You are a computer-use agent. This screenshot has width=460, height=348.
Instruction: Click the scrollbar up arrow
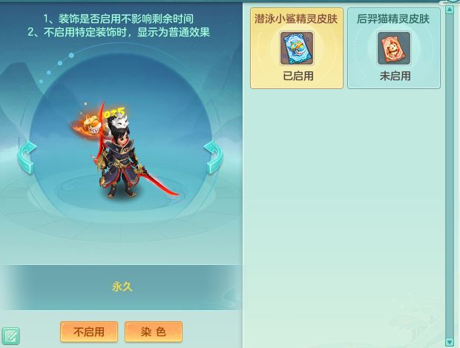pos(450,10)
